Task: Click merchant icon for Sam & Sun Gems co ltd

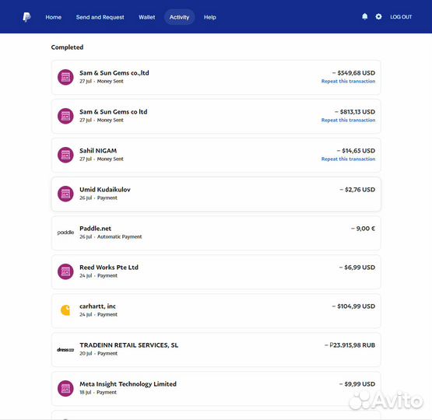Action: click(x=65, y=116)
